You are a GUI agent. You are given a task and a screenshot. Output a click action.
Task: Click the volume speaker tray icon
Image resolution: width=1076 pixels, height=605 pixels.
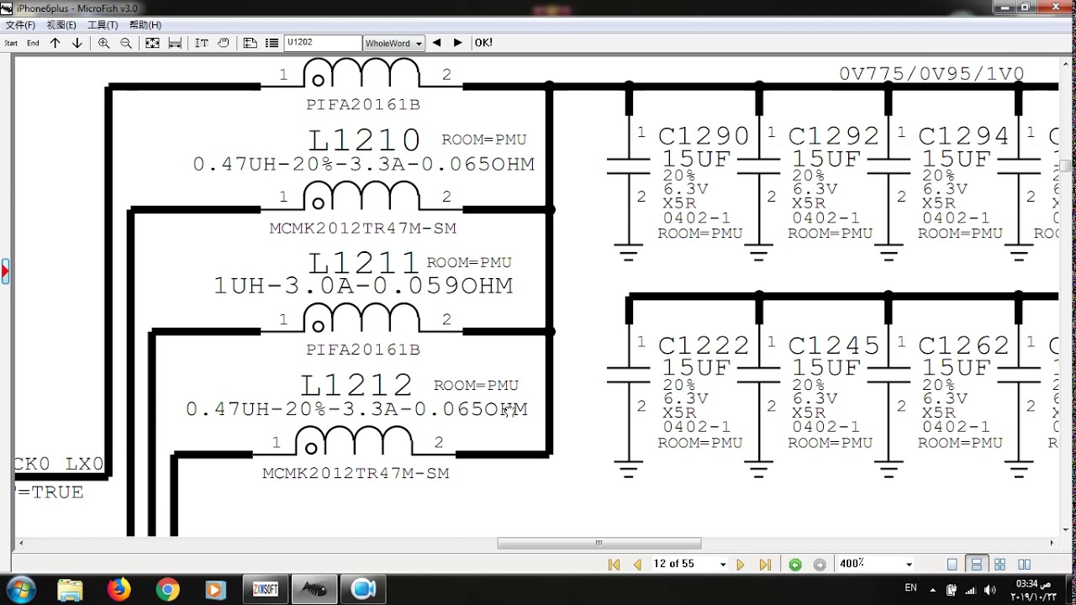click(989, 590)
